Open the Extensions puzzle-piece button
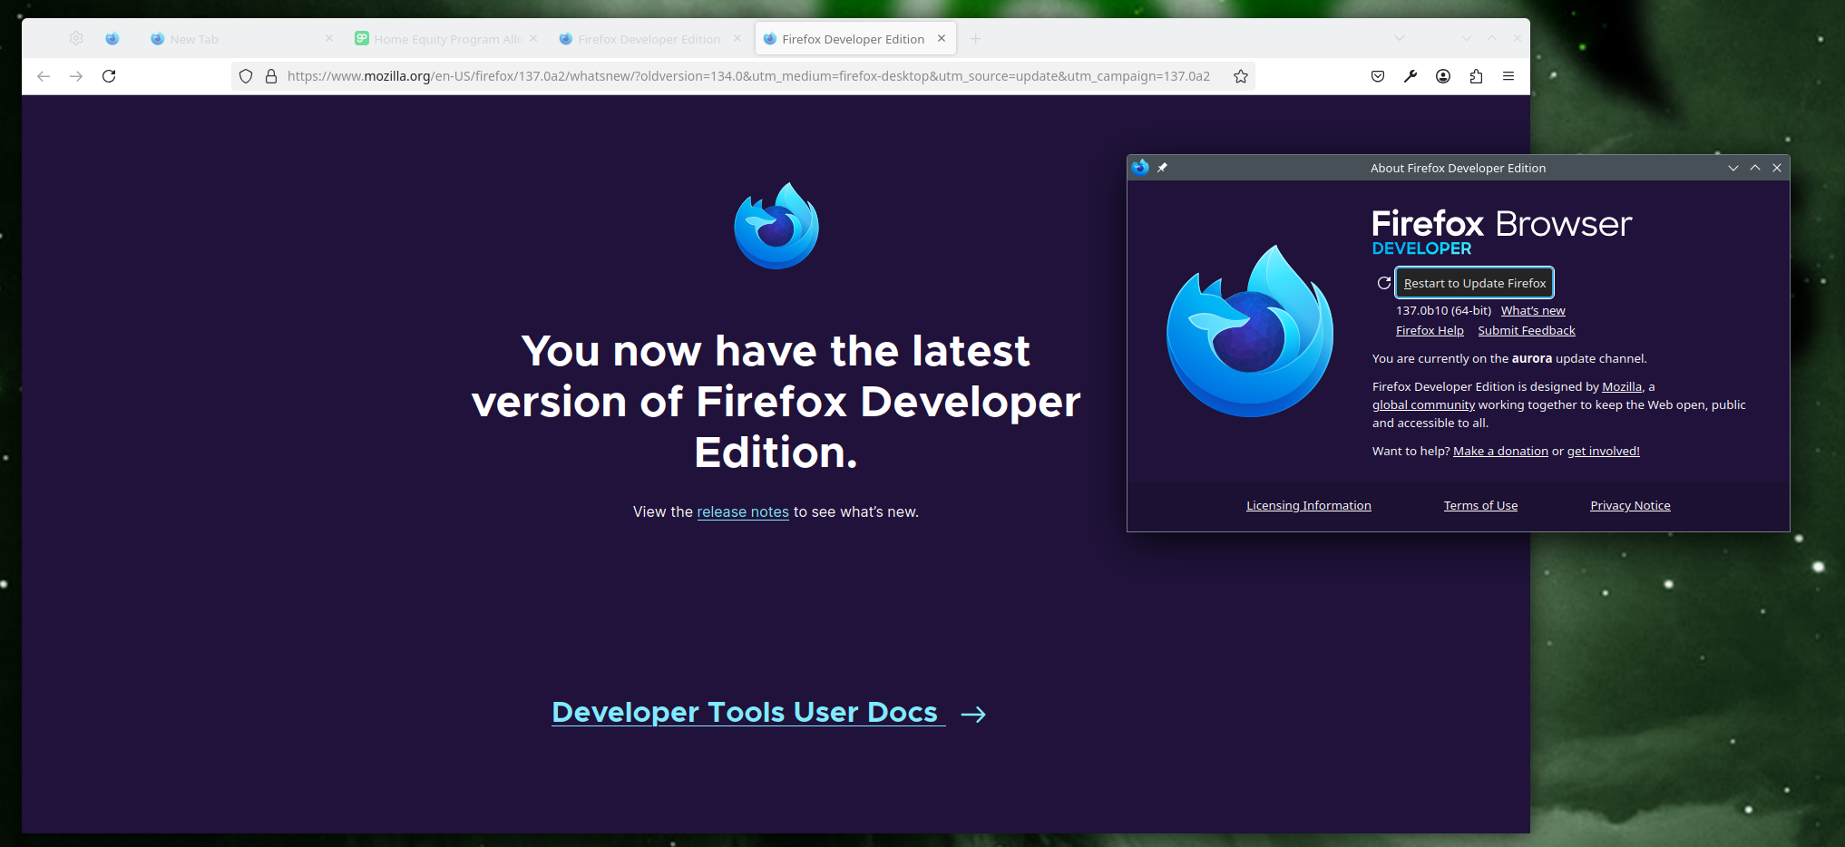 click(x=1476, y=76)
